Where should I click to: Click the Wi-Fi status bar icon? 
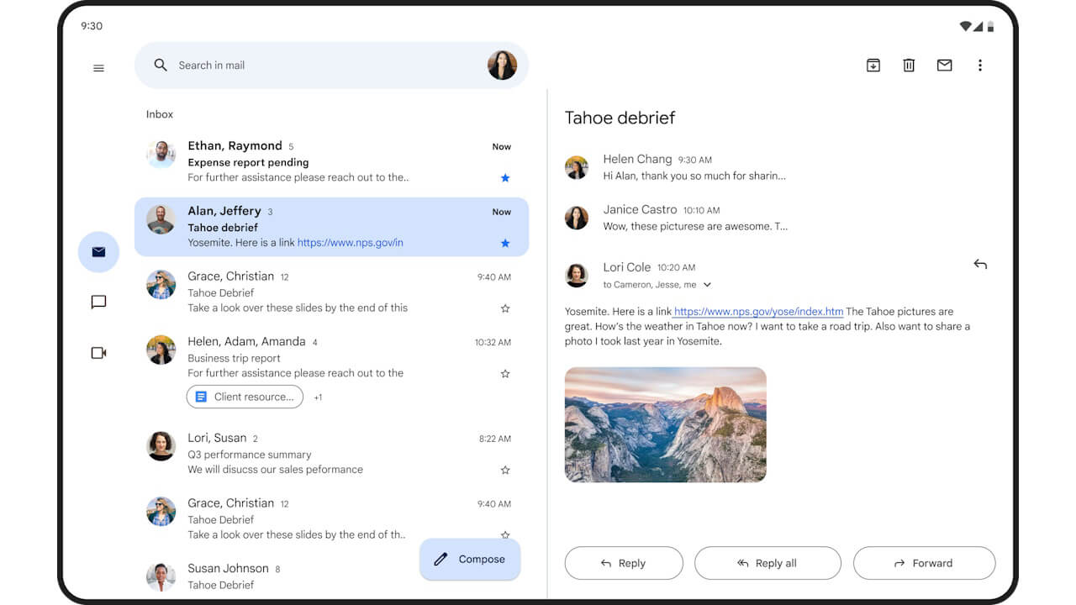click(966, 26)
